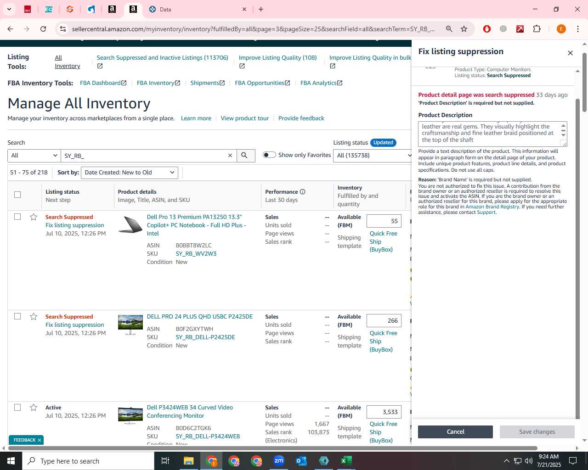Click Performance info icon in table header
Viewport: 588px width, 470px height.
click(x=302, y=192)
